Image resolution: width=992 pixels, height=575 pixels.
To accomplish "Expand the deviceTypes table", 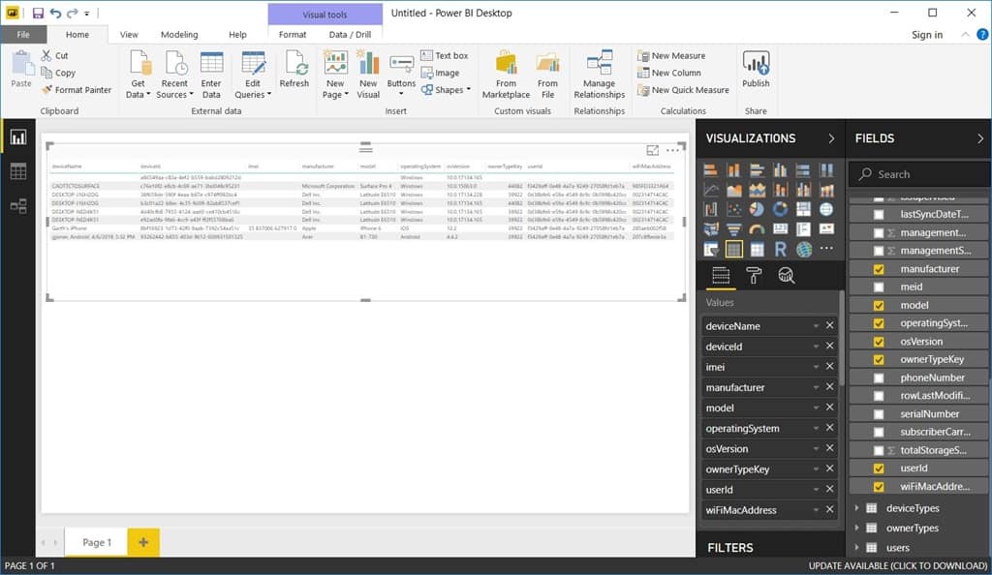I will (856, 508).
